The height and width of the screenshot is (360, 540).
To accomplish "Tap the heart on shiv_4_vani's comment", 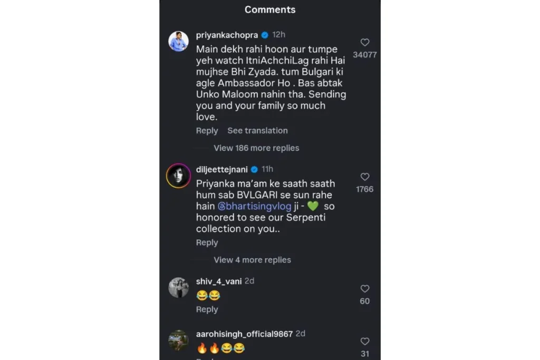I will click(364, 289).
